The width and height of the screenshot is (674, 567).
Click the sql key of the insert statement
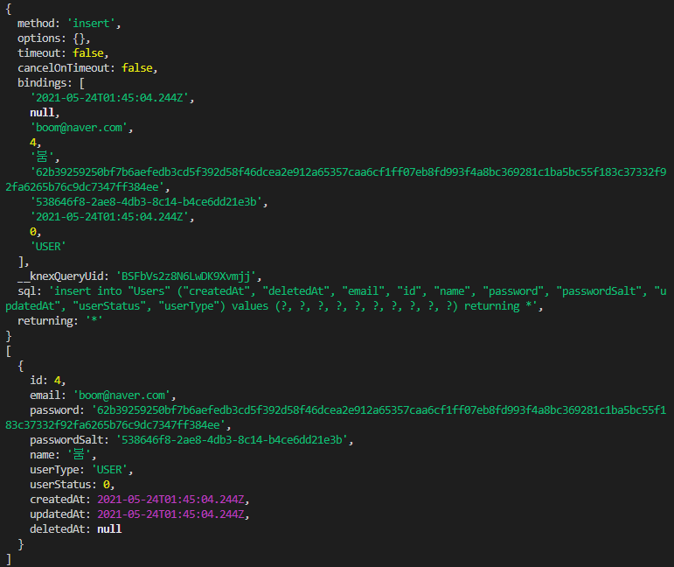point(28,291)
